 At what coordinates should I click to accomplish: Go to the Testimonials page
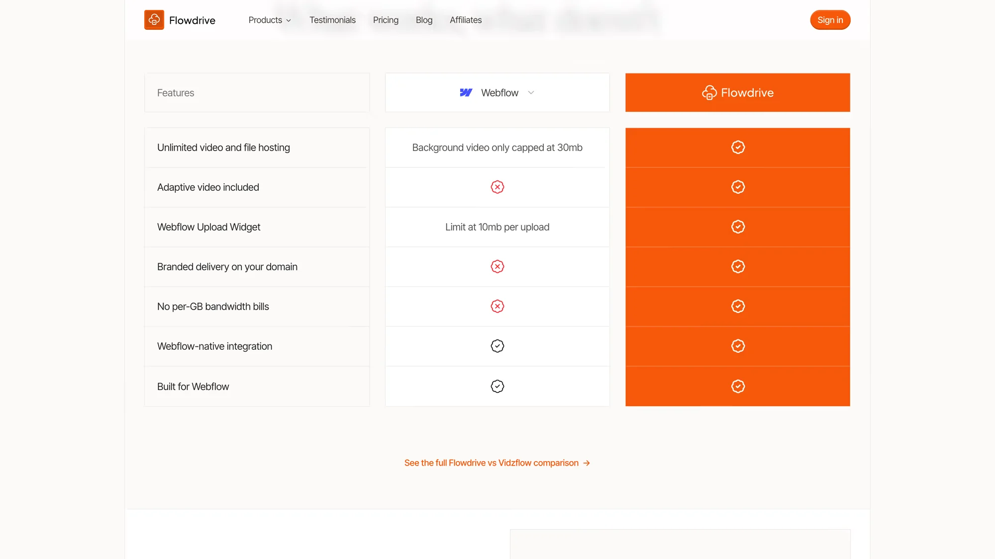332,20
